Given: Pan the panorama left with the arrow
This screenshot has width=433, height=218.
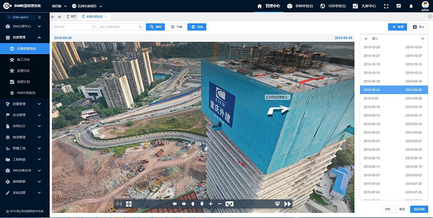Looking at the screenshot, I should (x=175, y=204).
